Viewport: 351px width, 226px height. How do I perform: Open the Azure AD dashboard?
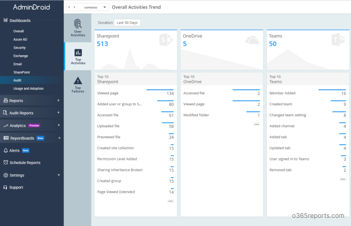(x=20, y=39)
